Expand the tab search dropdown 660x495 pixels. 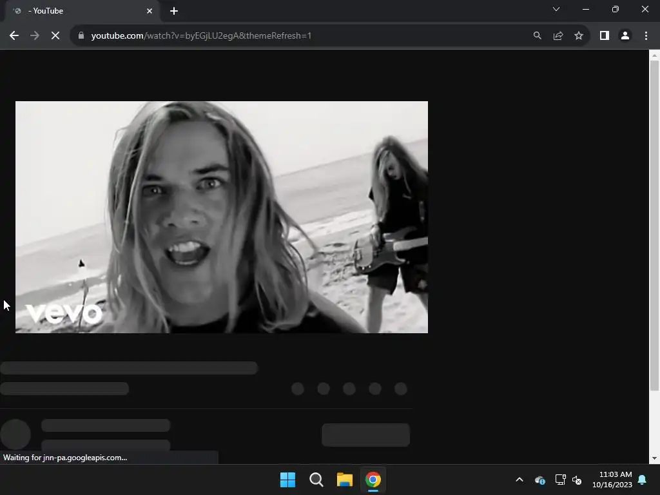point(556,9)
